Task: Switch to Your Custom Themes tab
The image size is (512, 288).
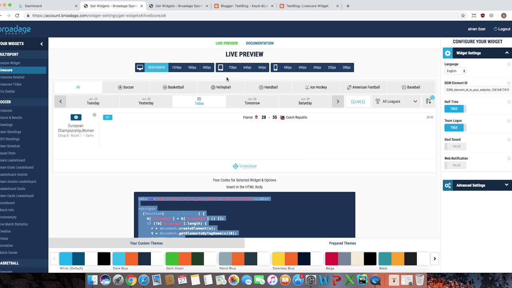Action: (x=146, y=243)
